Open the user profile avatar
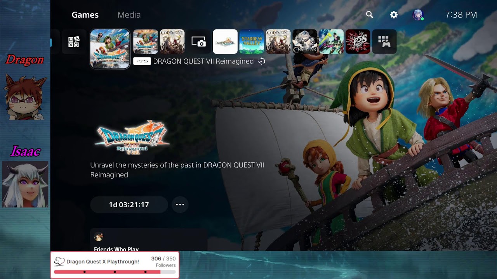This screenshot has width=497, height=279. pyautogui.click(x=418, y=15)
